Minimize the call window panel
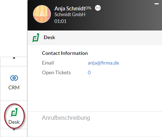The image size is (162, 137). tap(157, 4)
